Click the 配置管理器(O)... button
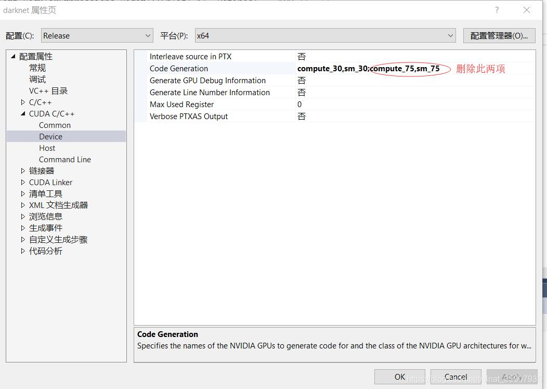 pyautogui.click(x=499, y=35)
